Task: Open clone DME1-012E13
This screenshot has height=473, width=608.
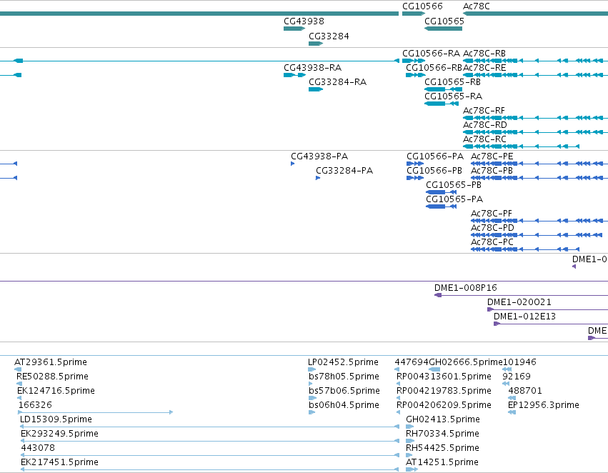Action: coord(524,317)
